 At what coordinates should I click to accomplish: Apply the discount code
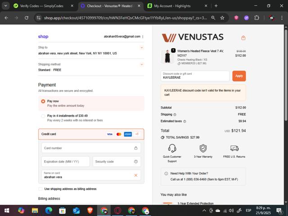[239, 76]
